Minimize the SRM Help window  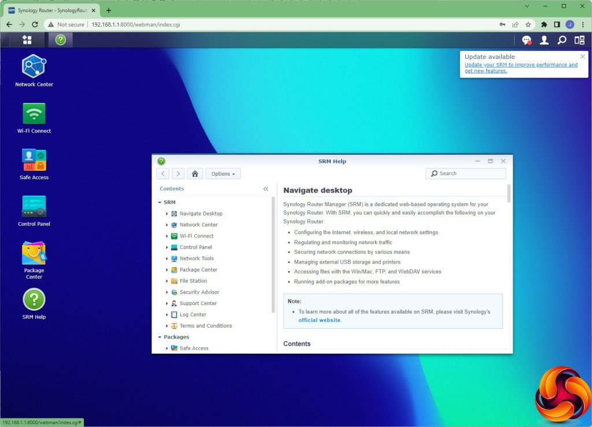click(x=477, y=161)
